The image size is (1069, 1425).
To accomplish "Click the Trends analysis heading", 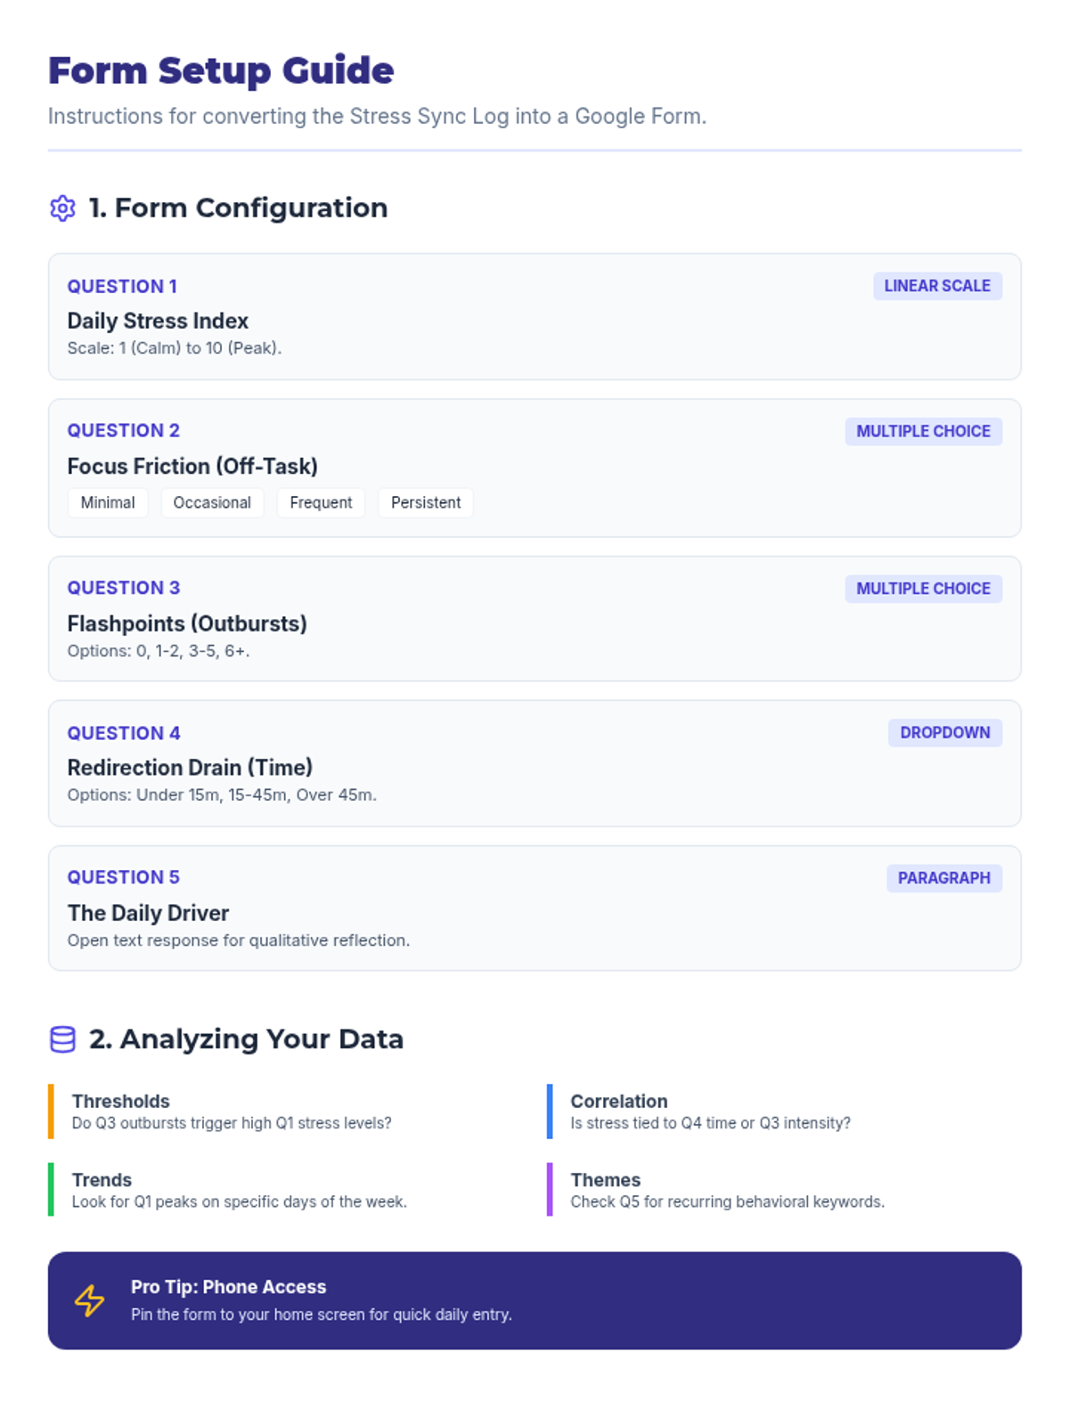I will coord(102,1179).
